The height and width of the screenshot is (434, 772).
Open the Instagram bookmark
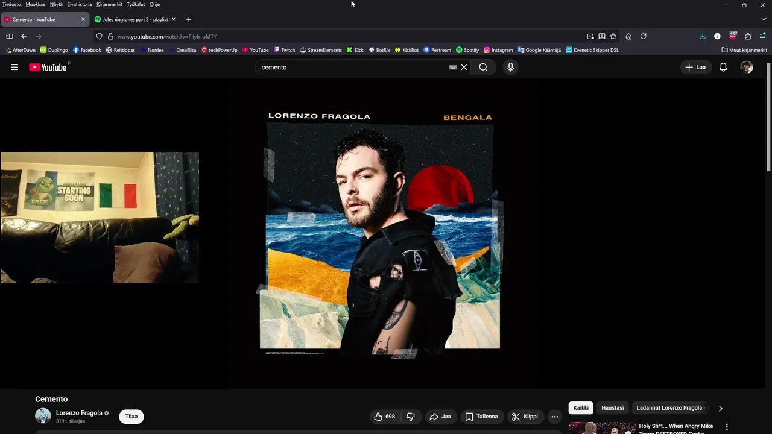tap(498, 50)
